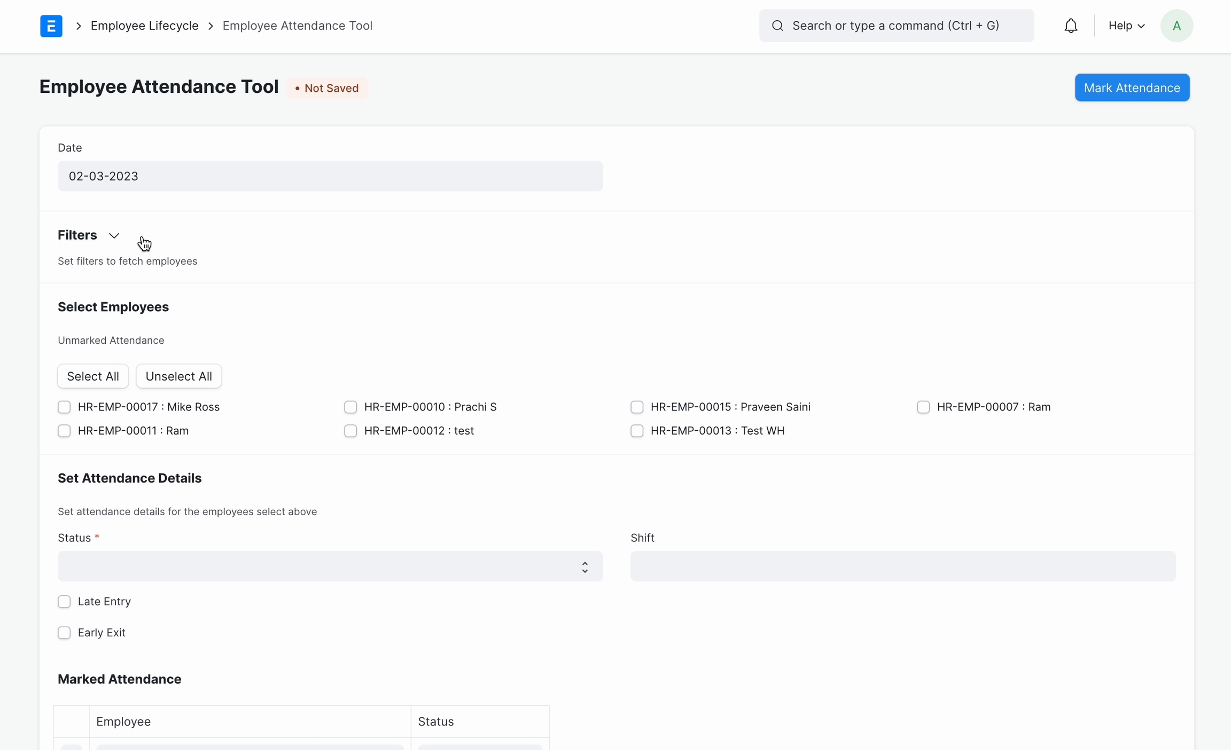Click the Unselect All button
The image size is (1231, 750).
coord(178,376)
